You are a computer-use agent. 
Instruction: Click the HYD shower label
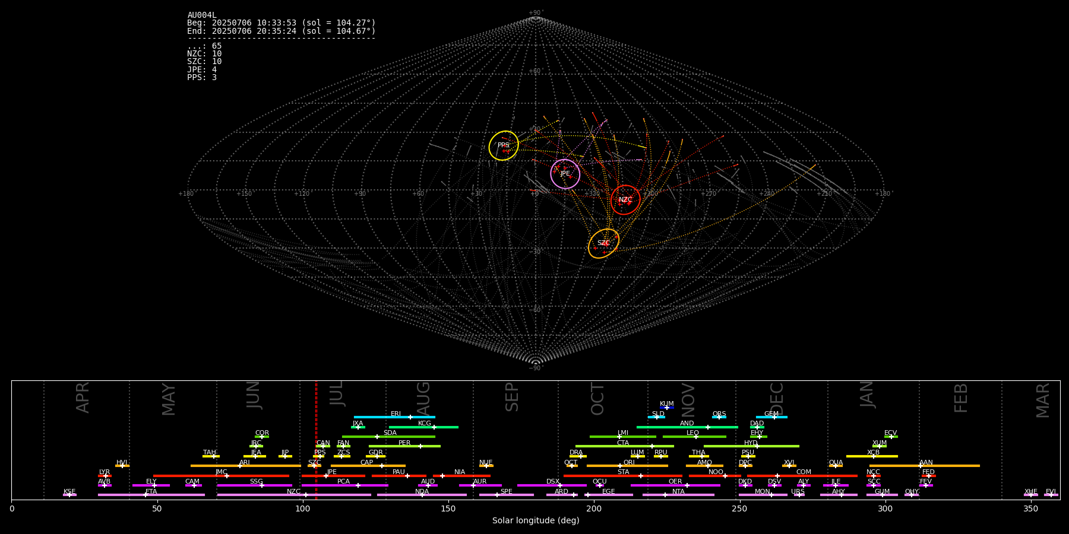coord(751,443)
